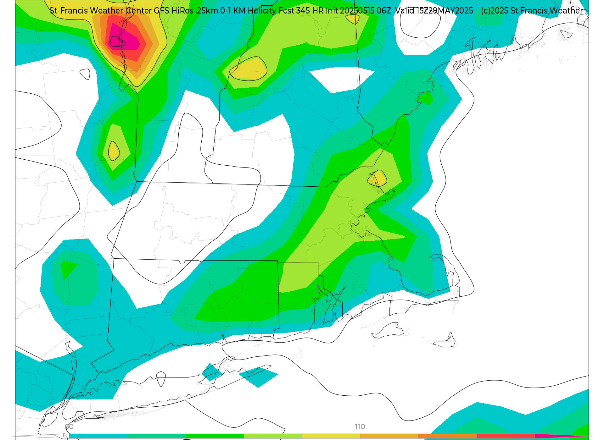Click the 'Valid 15Z29MAY2025' text
The width and height of the screenshot is (604, 440).
(x=434, y=11)
